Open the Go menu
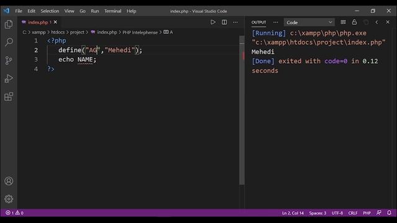 [x=83, y=11]
